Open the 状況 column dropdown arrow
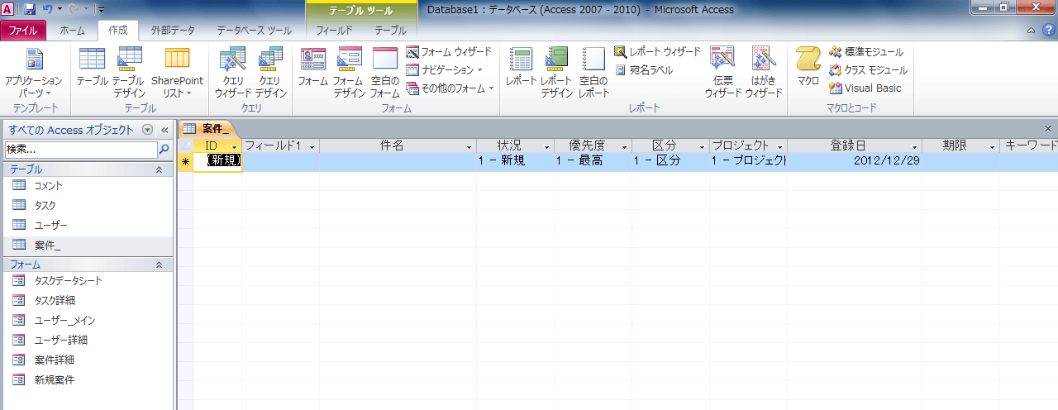 coord(547,146)
